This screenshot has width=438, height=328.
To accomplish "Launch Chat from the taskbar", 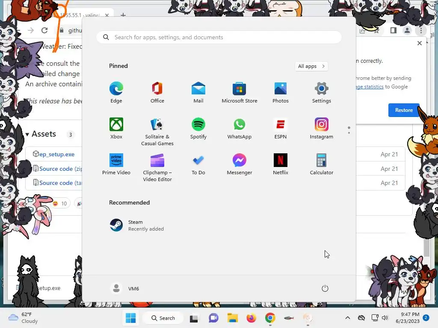I will [x=213, y=318].
